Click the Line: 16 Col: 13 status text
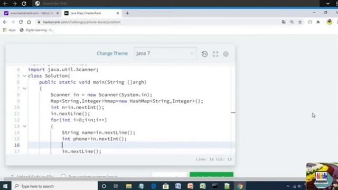The image size is (338, 190). [x=213, y=159]
